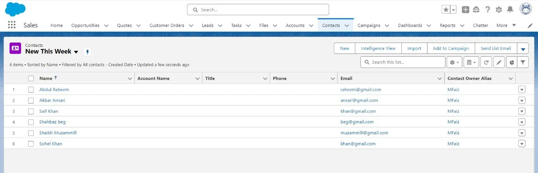
Task: Select the Abdul Raheem row checkbox
Action: 31,89
